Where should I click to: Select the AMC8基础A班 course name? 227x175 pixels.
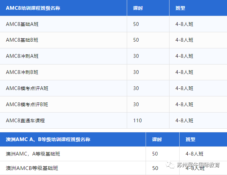[22, 24]
